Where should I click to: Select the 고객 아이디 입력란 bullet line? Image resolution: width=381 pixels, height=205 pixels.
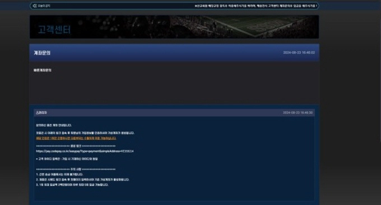pyautogui.click(x=67, y=159)
